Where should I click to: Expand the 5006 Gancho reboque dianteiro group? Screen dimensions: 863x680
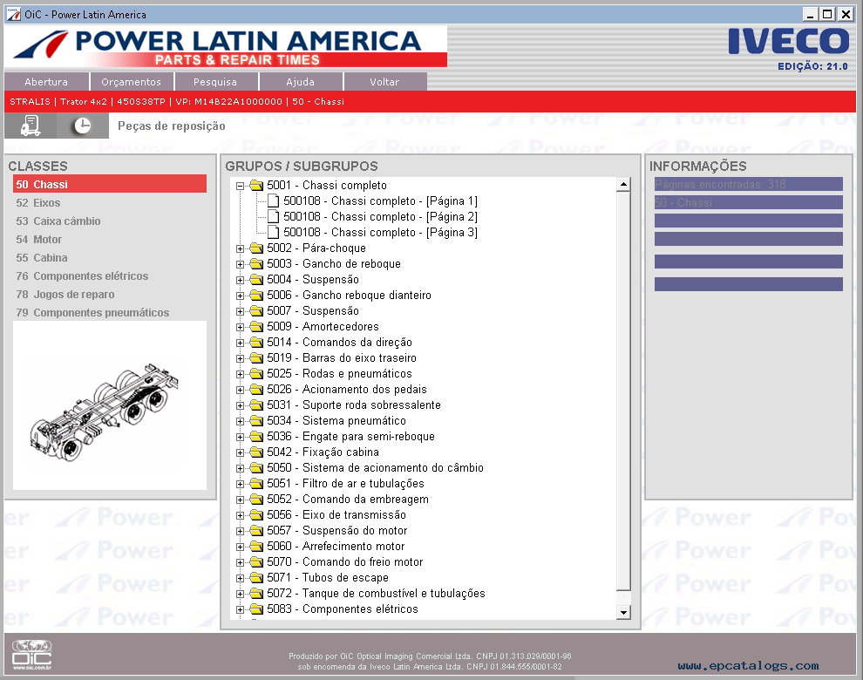click(240, 296)
